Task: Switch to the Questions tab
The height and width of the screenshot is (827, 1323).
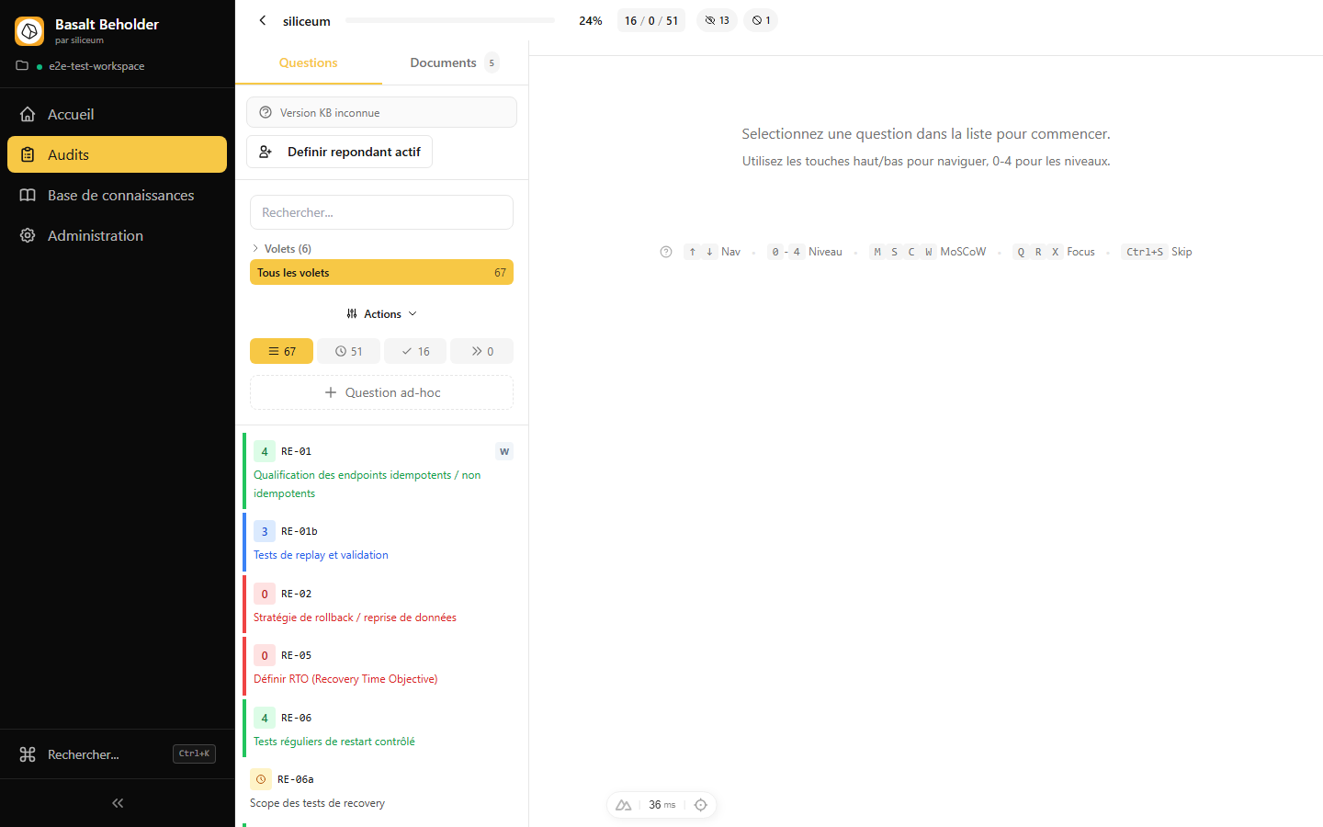Action: tap(308, 62)
